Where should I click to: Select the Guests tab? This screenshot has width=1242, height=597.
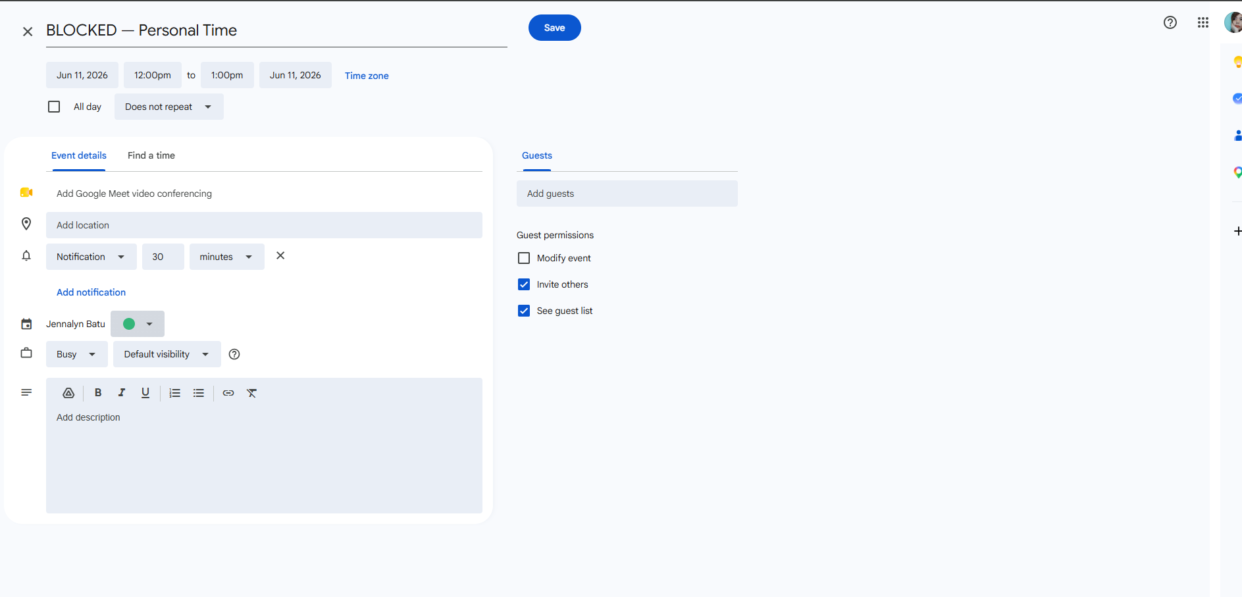537,155
